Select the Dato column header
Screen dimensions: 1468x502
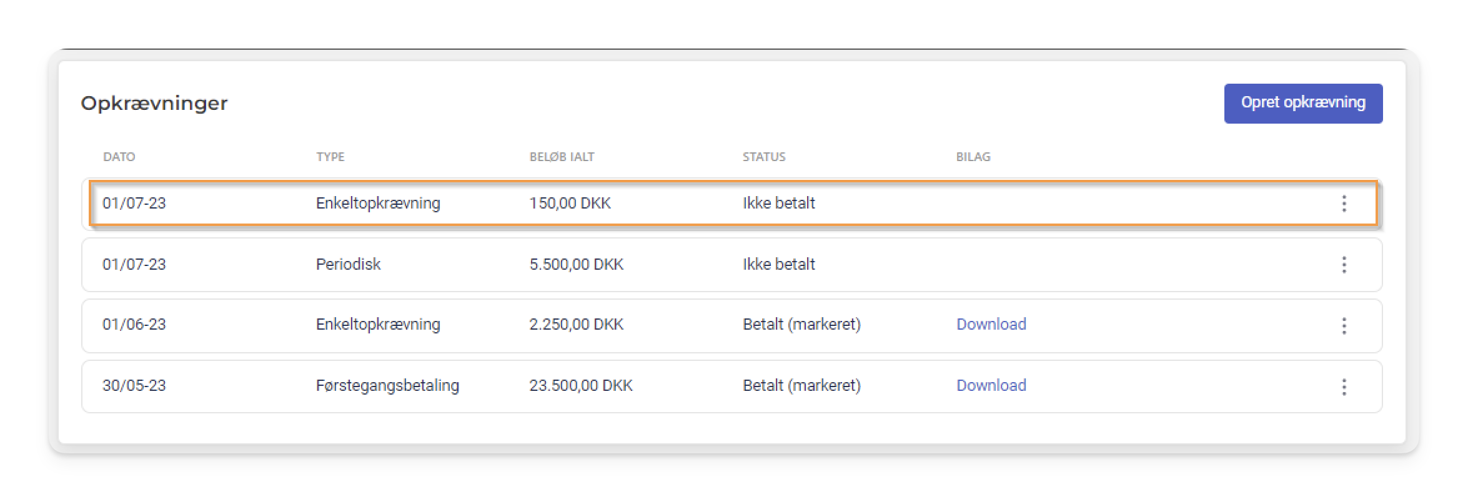[119, 157]
